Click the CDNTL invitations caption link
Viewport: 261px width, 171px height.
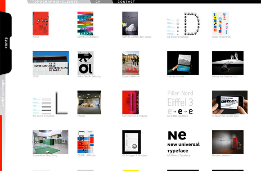(x=88, y=37)
